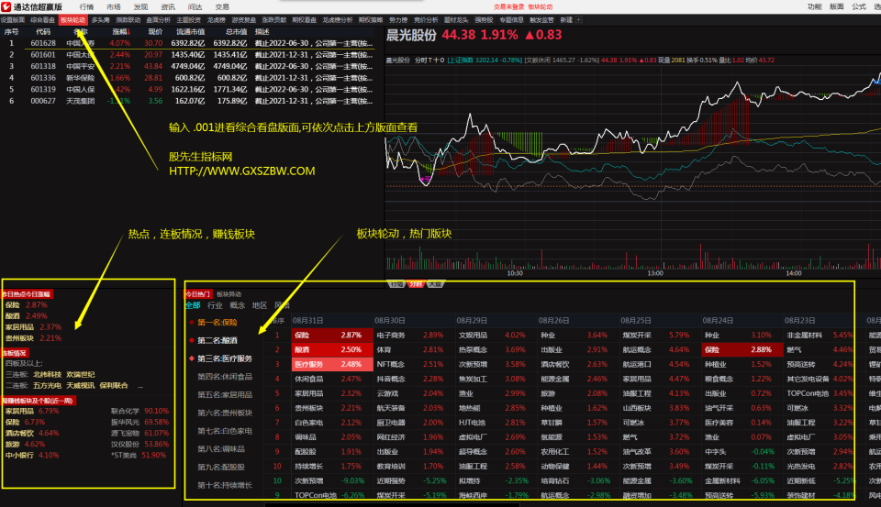Switch to the 触发监管 tab
Viewport: 881px width, 507px height.
(541, 19)
